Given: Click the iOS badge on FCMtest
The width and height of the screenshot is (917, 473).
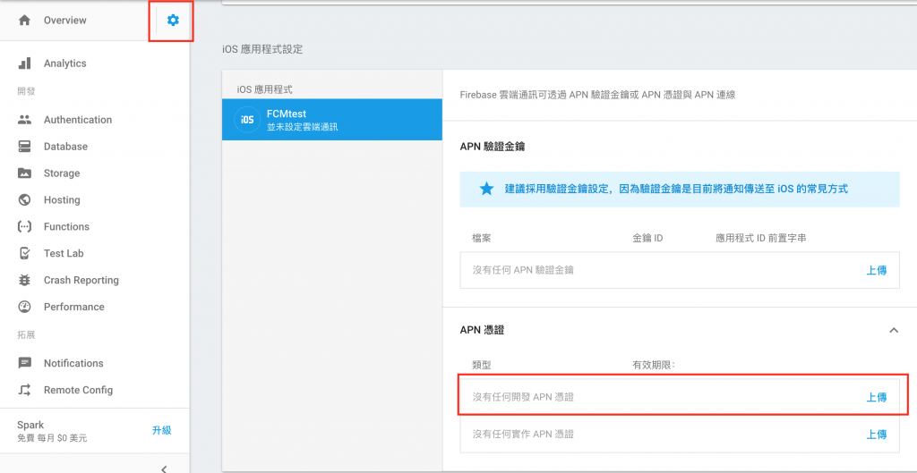Looking at the screenshot, I should coord(247,119).
